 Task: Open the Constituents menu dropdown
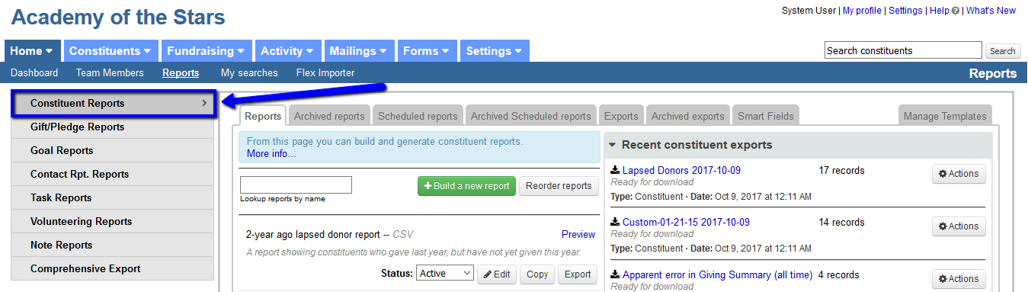(x=110, y=51)
